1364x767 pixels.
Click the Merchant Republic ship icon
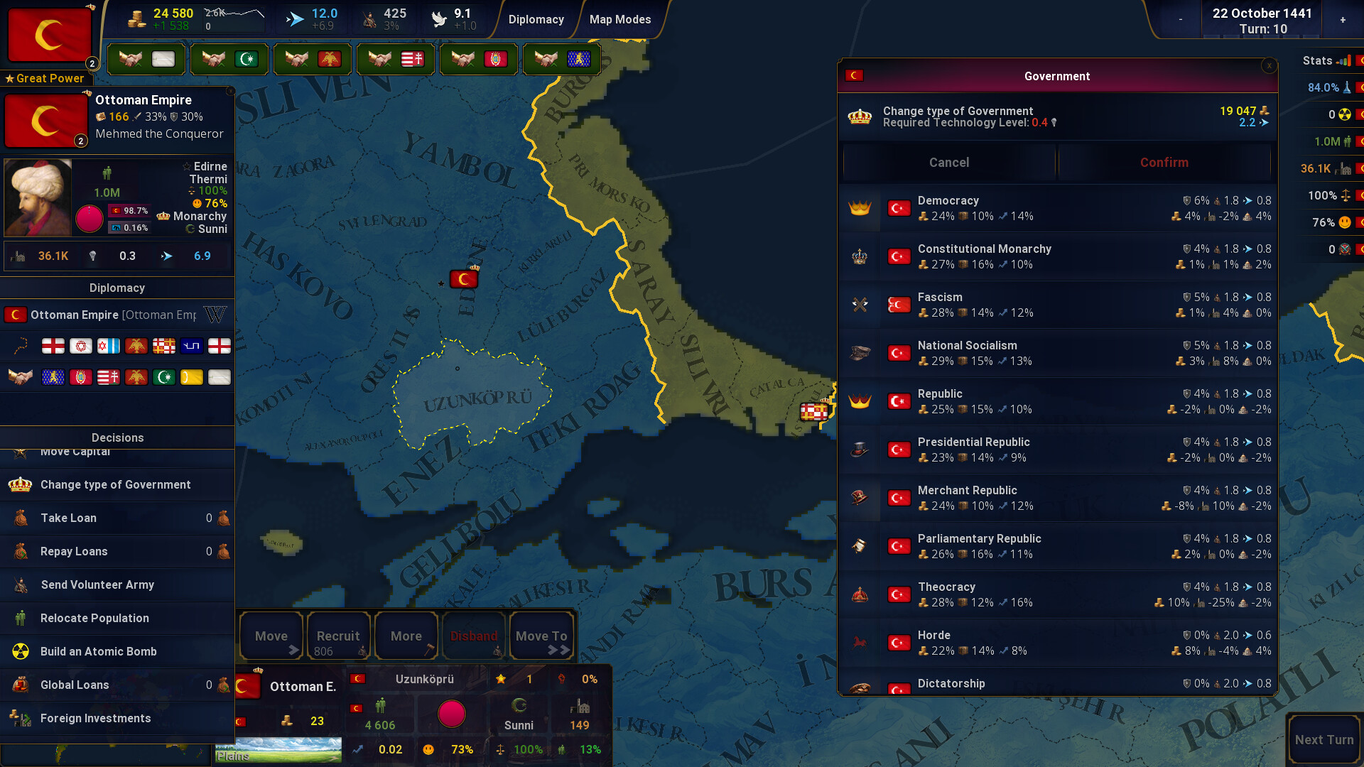coord(860,498)
